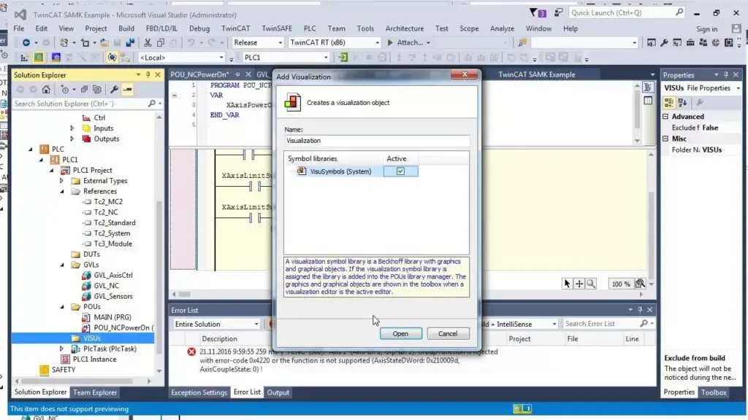The width and height of the screenshot is (748, 420).
Task: Click the Categorized view icon in Properties
Action: pyautogui.click(x=669, y=103)
